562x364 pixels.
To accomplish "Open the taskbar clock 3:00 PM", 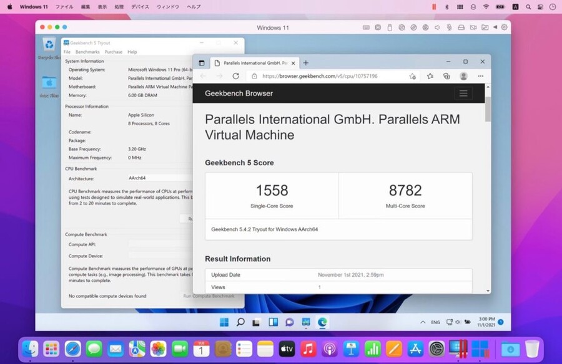I will click(x=486, y=322).
